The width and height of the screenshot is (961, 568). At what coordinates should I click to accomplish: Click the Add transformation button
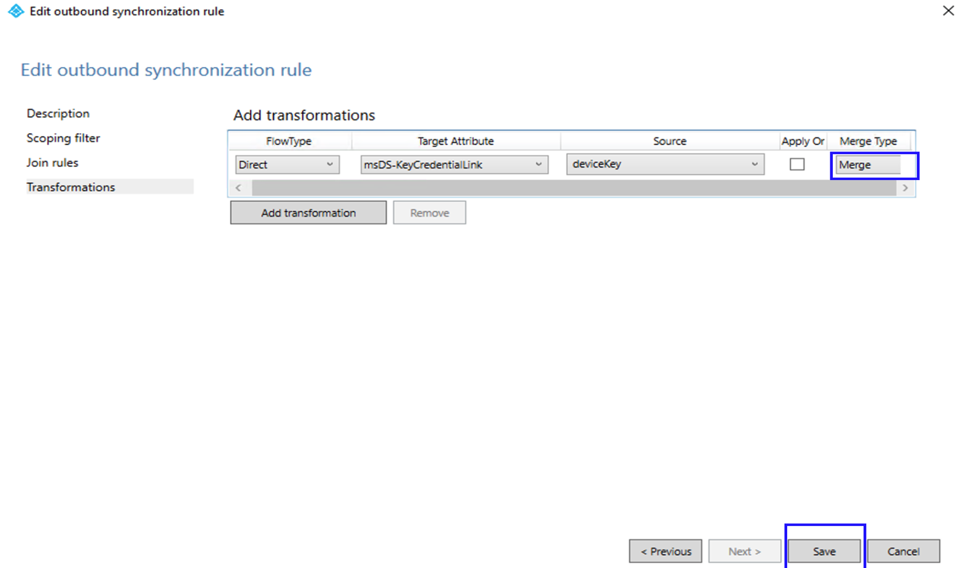tap(308, 212)
